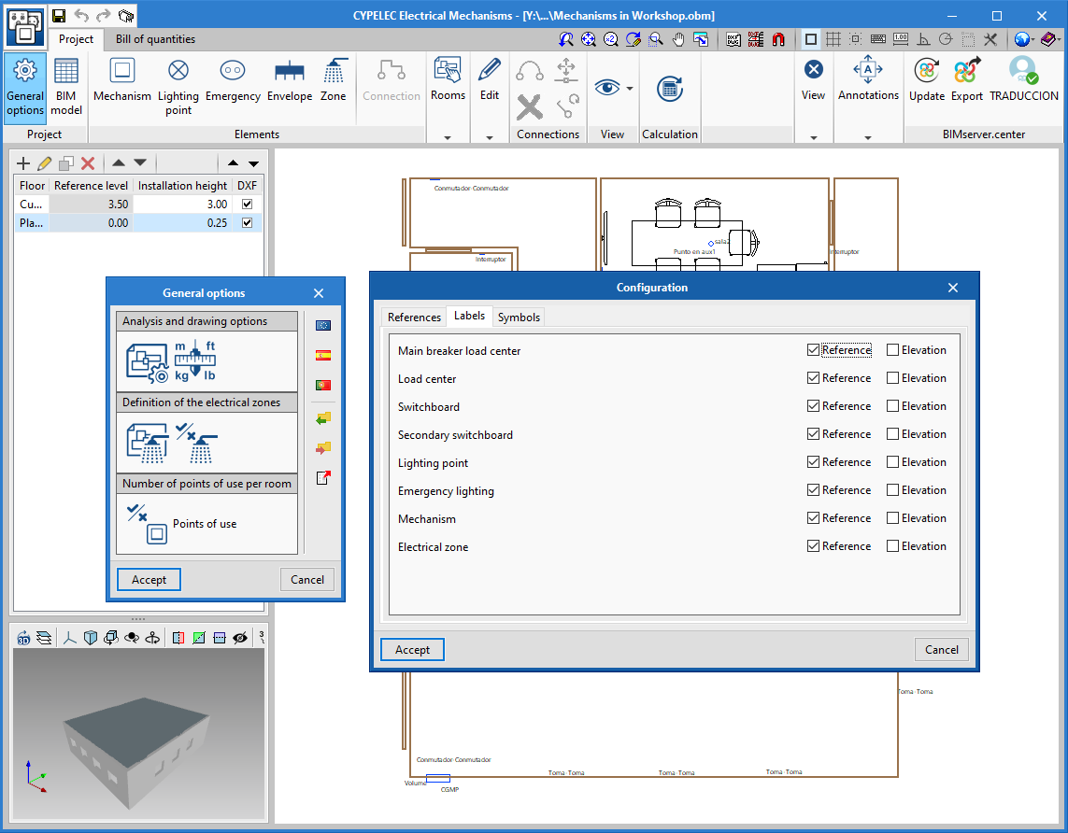
Task: Expand the Rooms dropdown arrow
Action: [448, 137]
